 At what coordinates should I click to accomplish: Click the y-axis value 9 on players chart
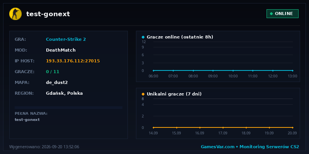click(x=143, y=47)
